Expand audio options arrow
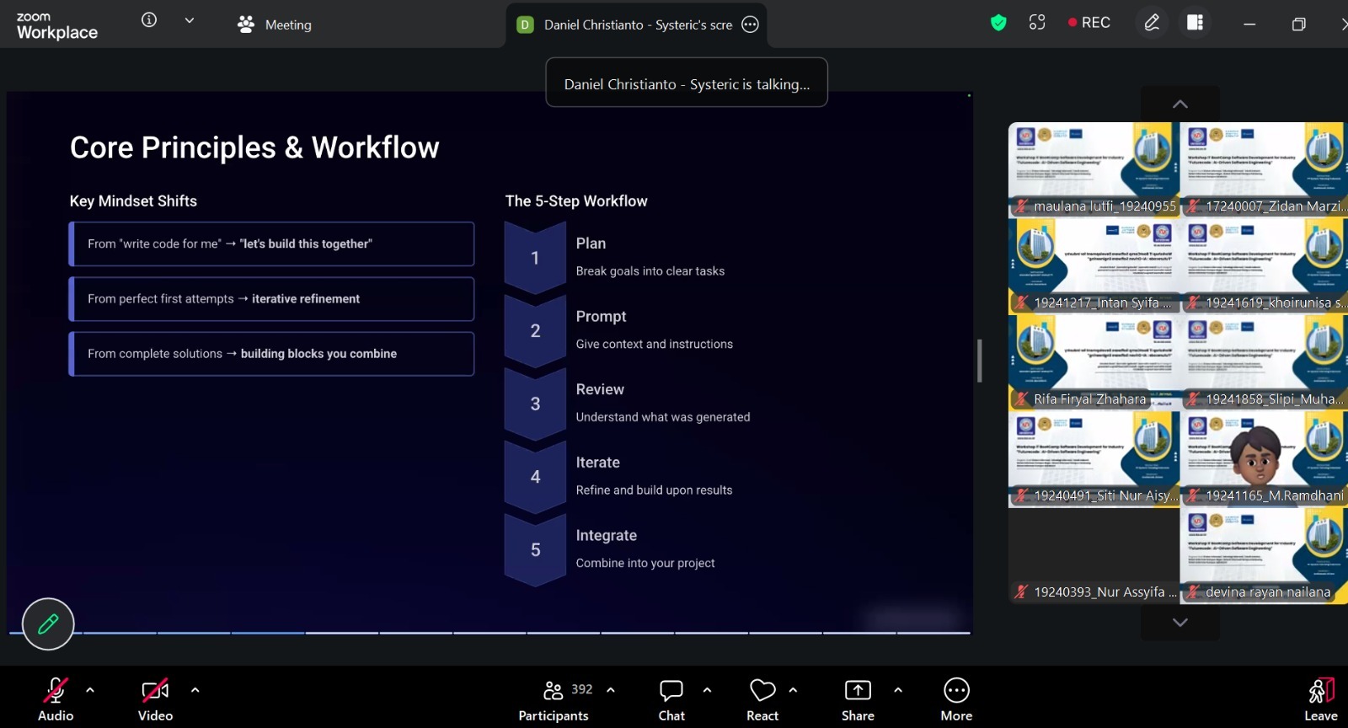The image size is (1348, 728). click(x=90, y=690)
